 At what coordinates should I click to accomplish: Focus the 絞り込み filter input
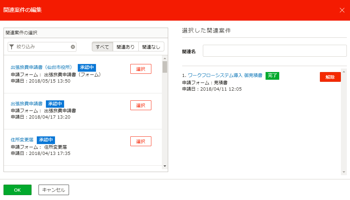(x=42, y=47)
